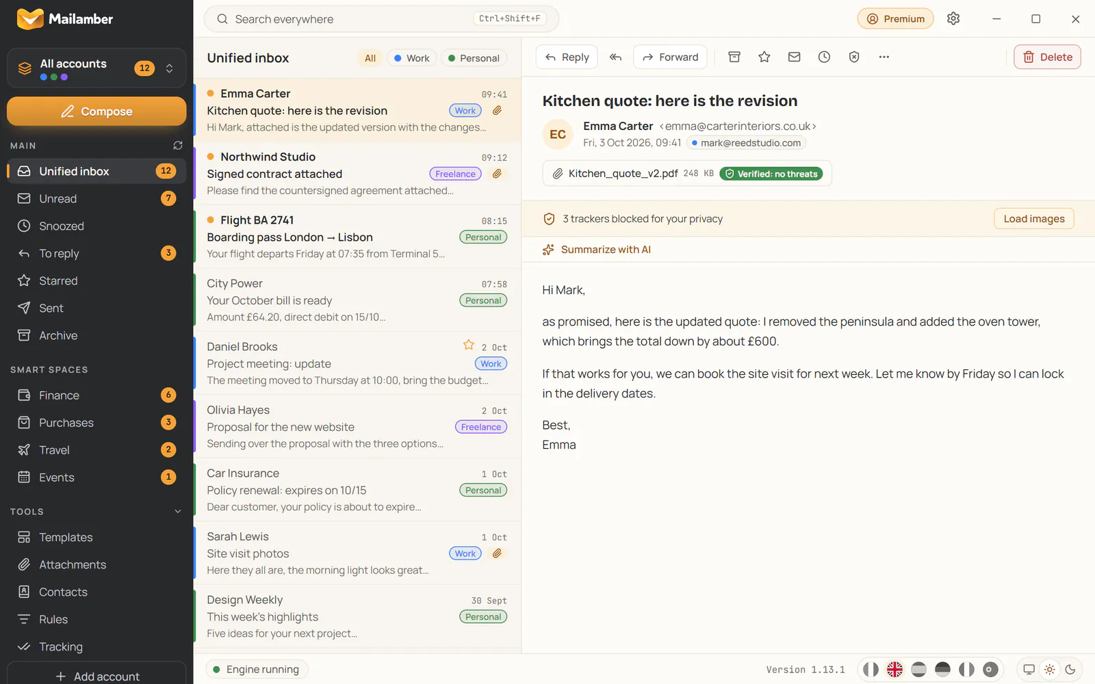This screenshot has width=1095, height=684.
Task: Open Attachments tool
Action: point(96,565)
